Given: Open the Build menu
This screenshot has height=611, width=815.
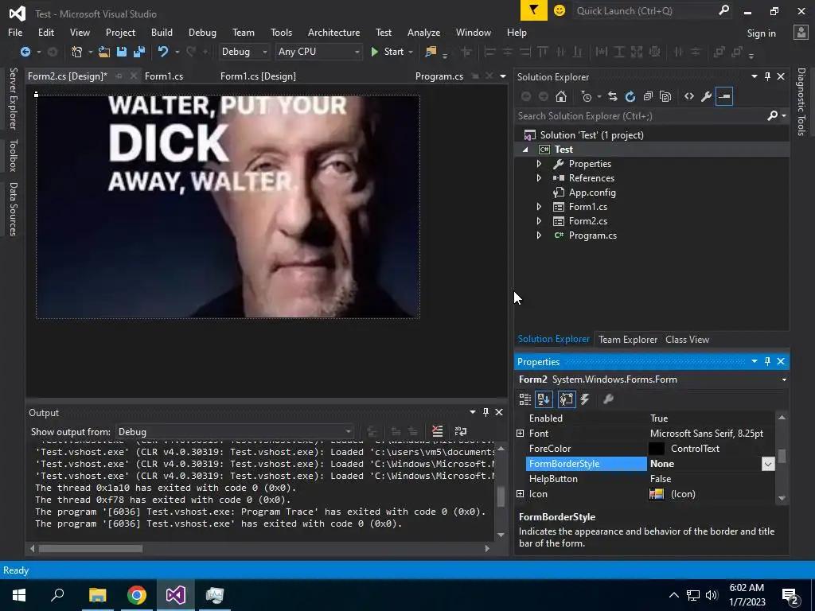Looking at the screenshot, I should click(162, 32).
